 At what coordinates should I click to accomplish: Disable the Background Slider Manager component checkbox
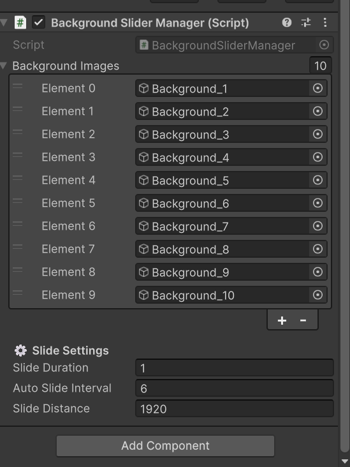pos(39,22)
